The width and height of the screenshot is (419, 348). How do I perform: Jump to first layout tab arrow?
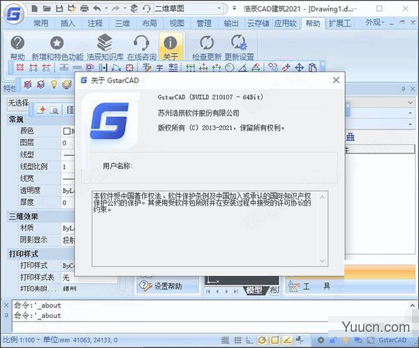click(208, 291)
